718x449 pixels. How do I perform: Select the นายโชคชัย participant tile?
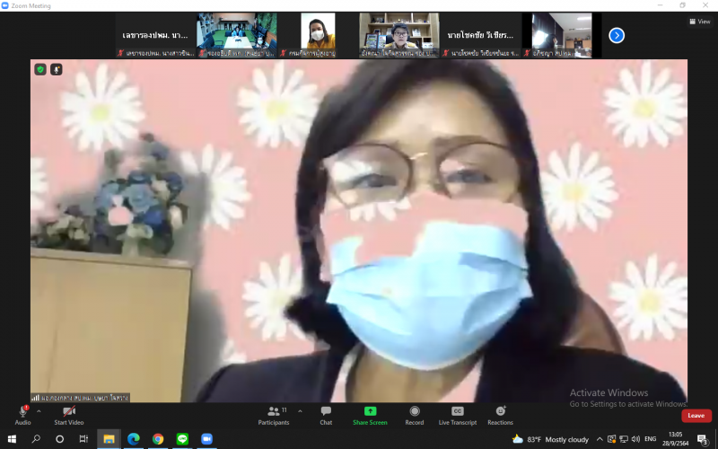(x=480, y=35)
